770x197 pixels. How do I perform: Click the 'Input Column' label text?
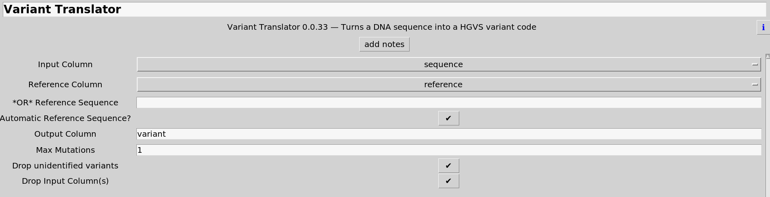pos(65,64)
